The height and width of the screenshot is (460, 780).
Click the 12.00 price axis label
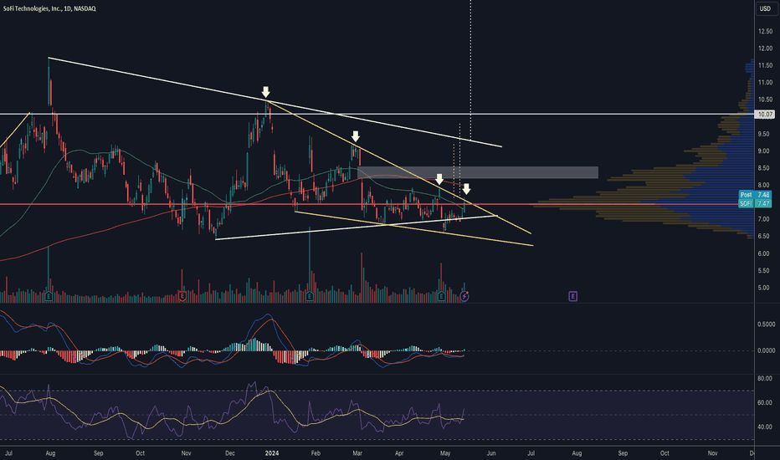tap(765, 49)
